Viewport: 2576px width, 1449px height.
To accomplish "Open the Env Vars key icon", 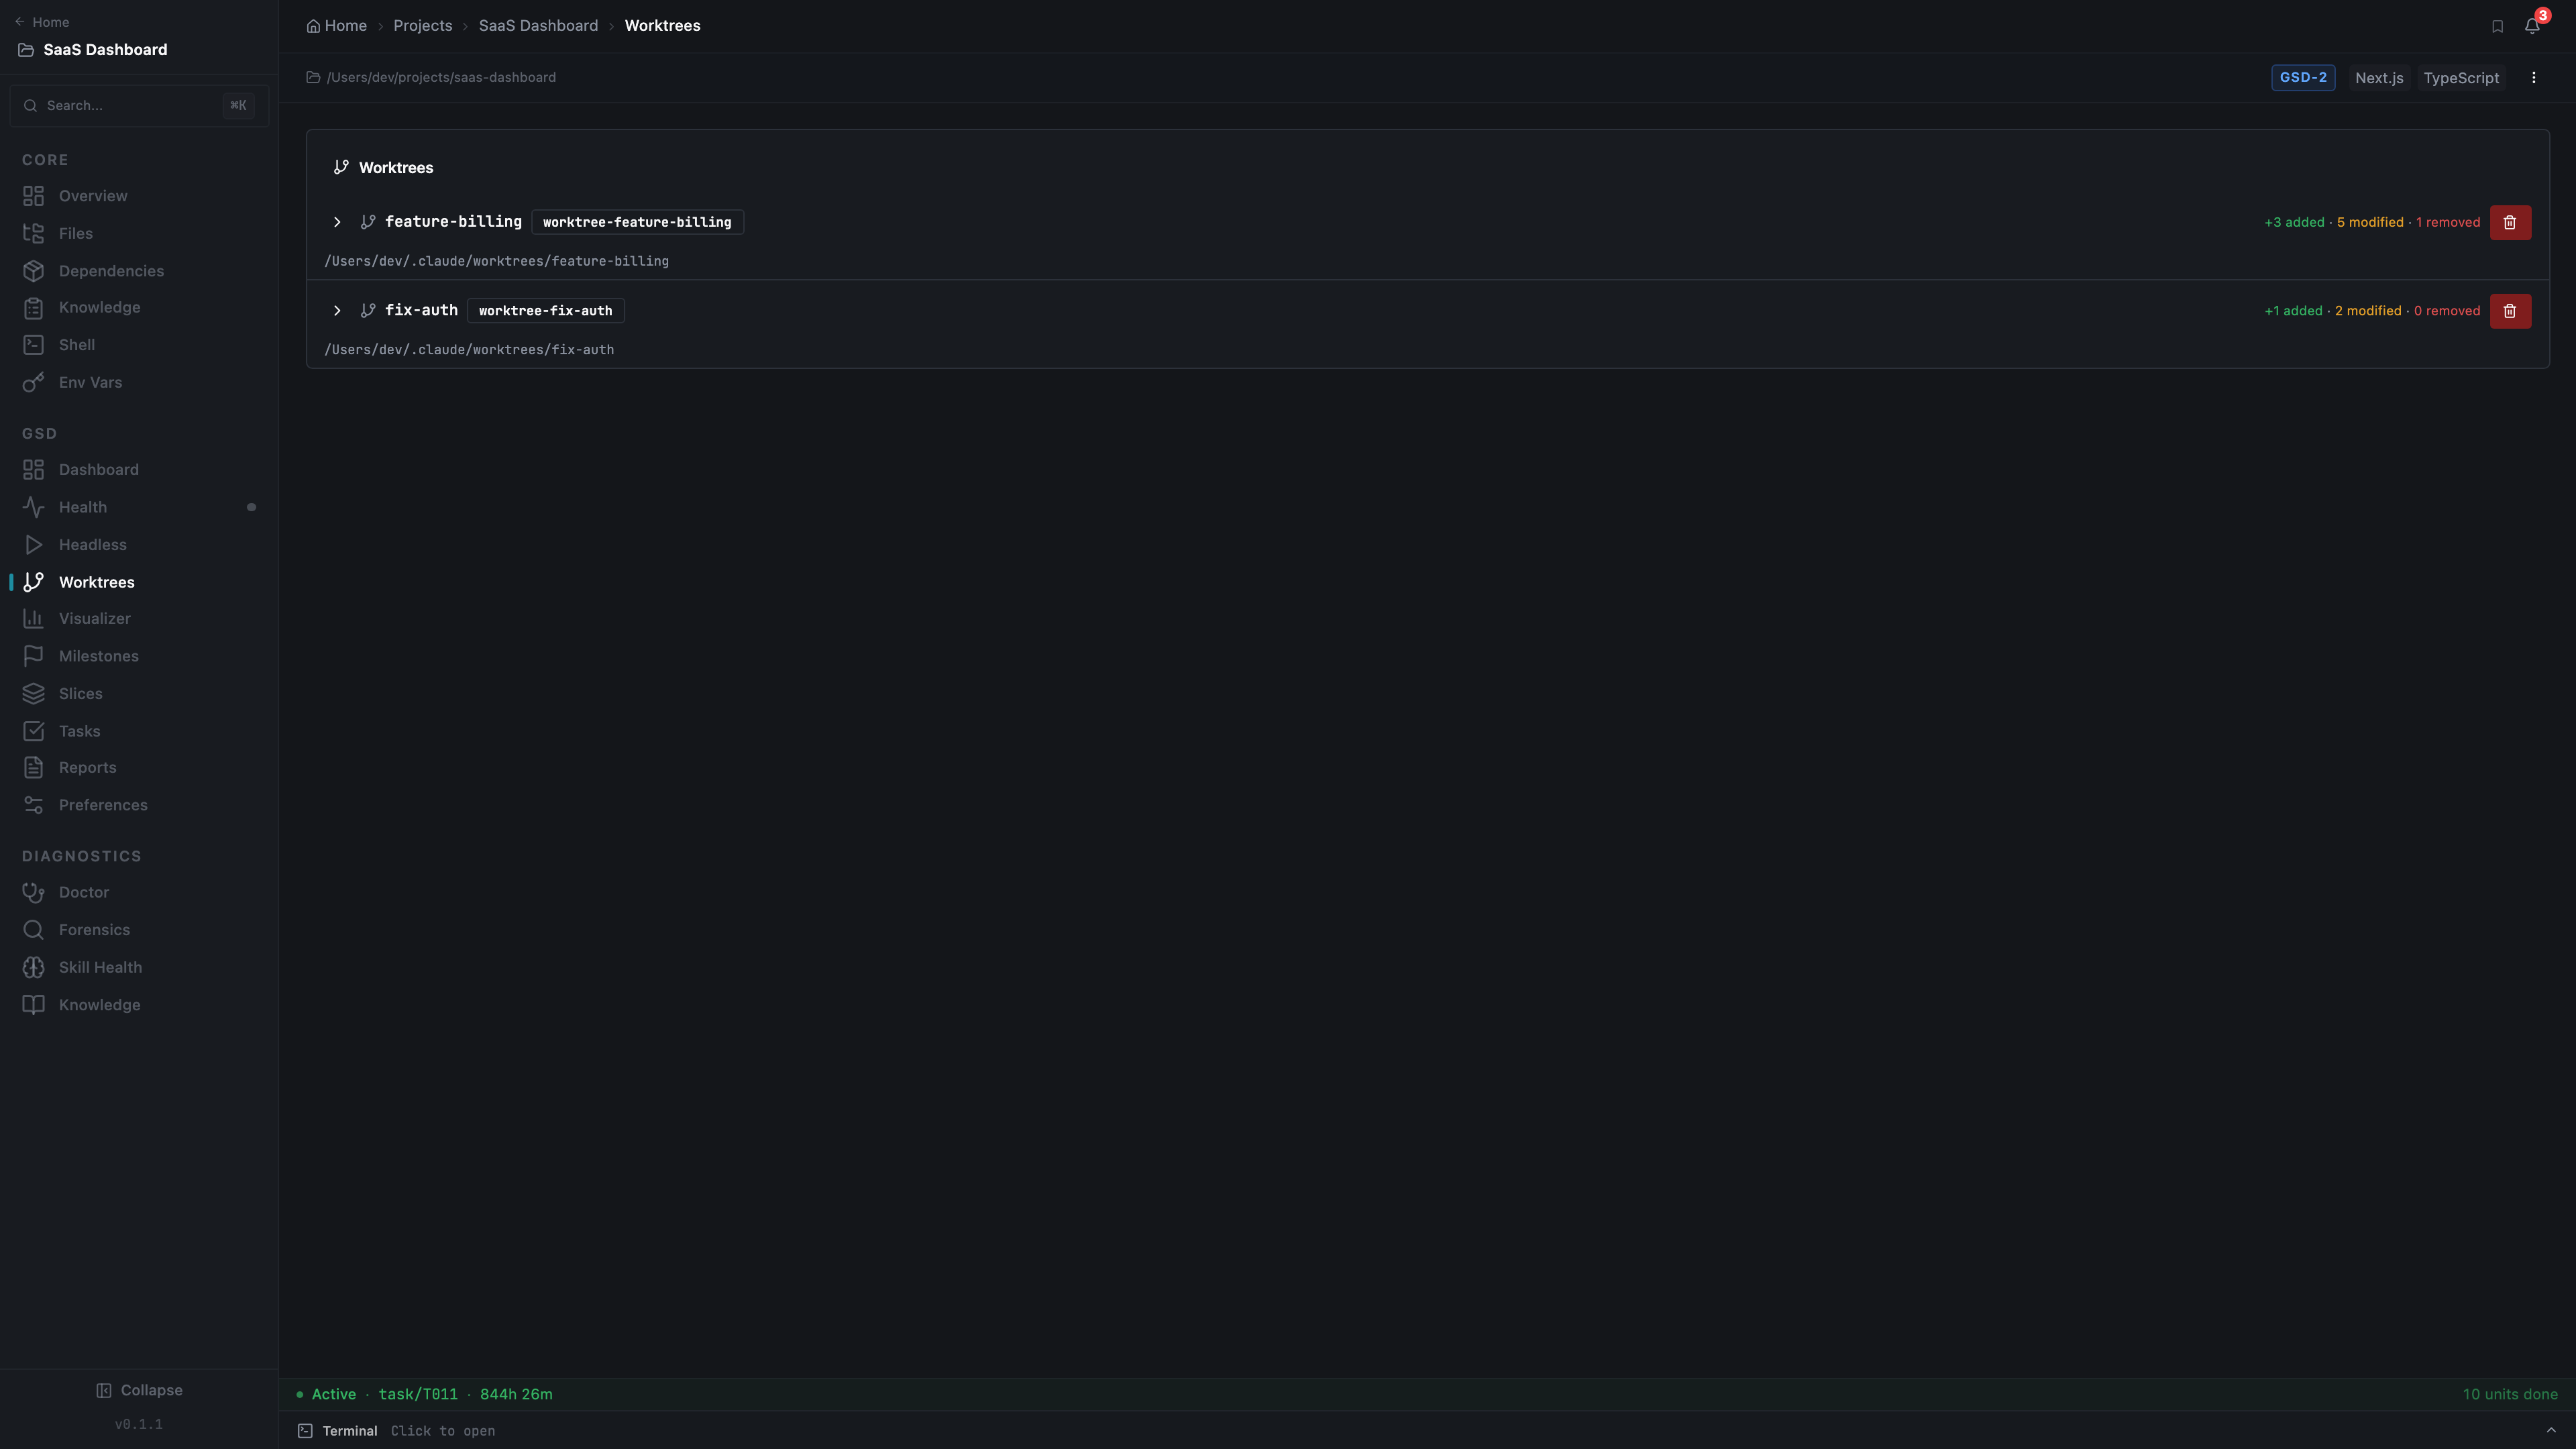I will (33, 382).
